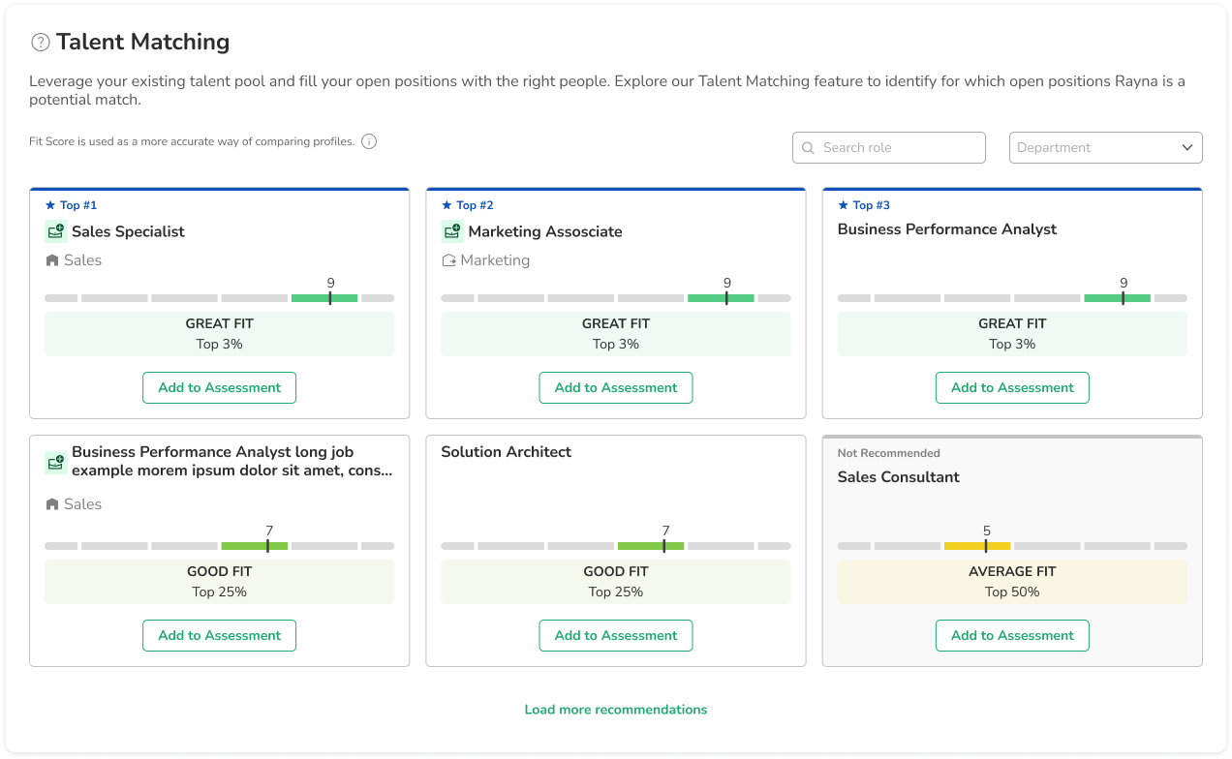
Task: Click the Marketing department icon
Action: click(x=448, y=260)
